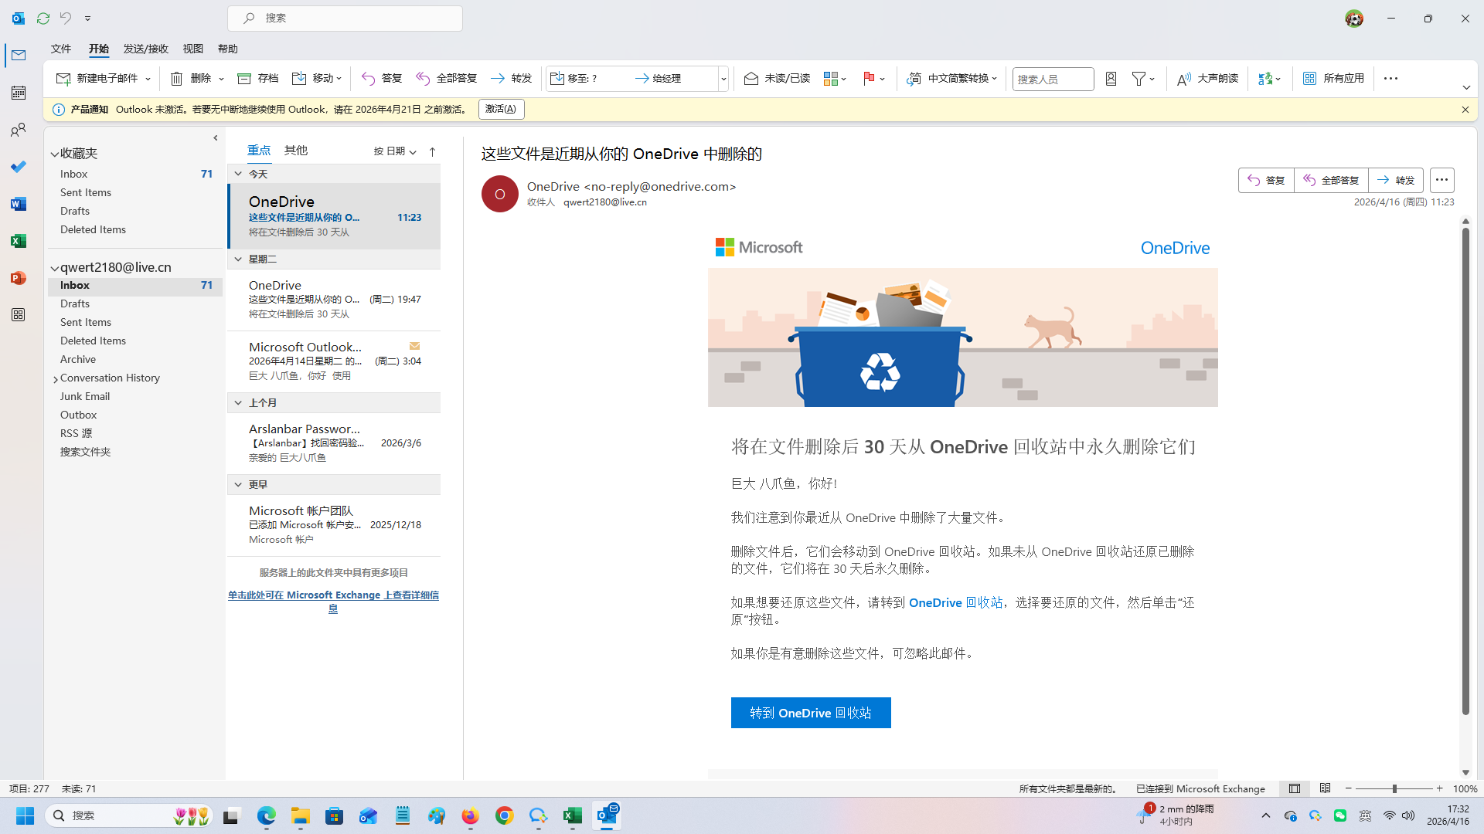This screenshot has height=834, width=1484.
Task: Expand the Conversation History folder
Action: click(56, 378)
